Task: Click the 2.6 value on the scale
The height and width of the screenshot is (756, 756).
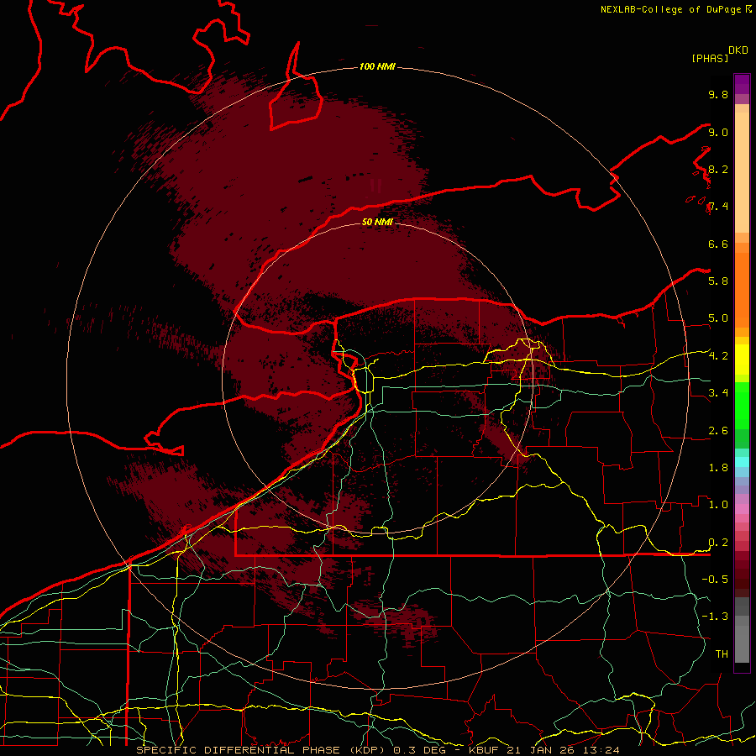Action: click(718, 431)
